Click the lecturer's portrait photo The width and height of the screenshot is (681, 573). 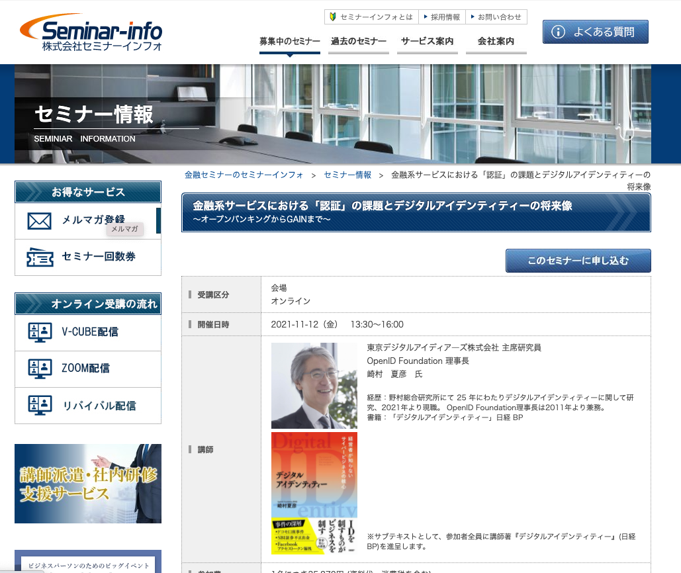[x=314, y=386]
